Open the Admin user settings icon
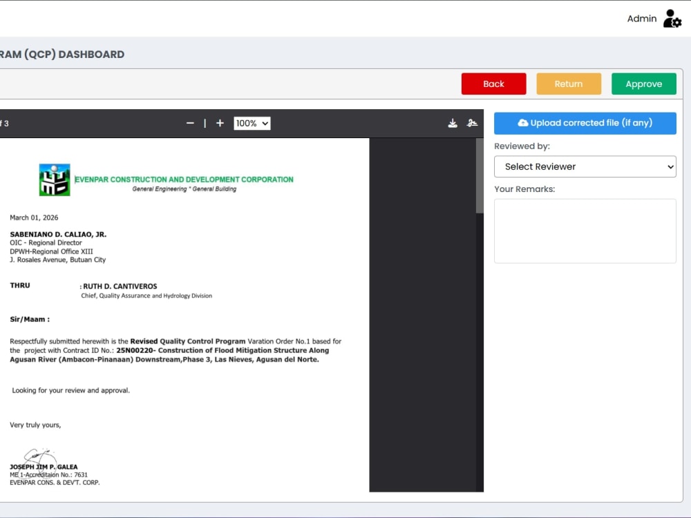 point(672,19)
